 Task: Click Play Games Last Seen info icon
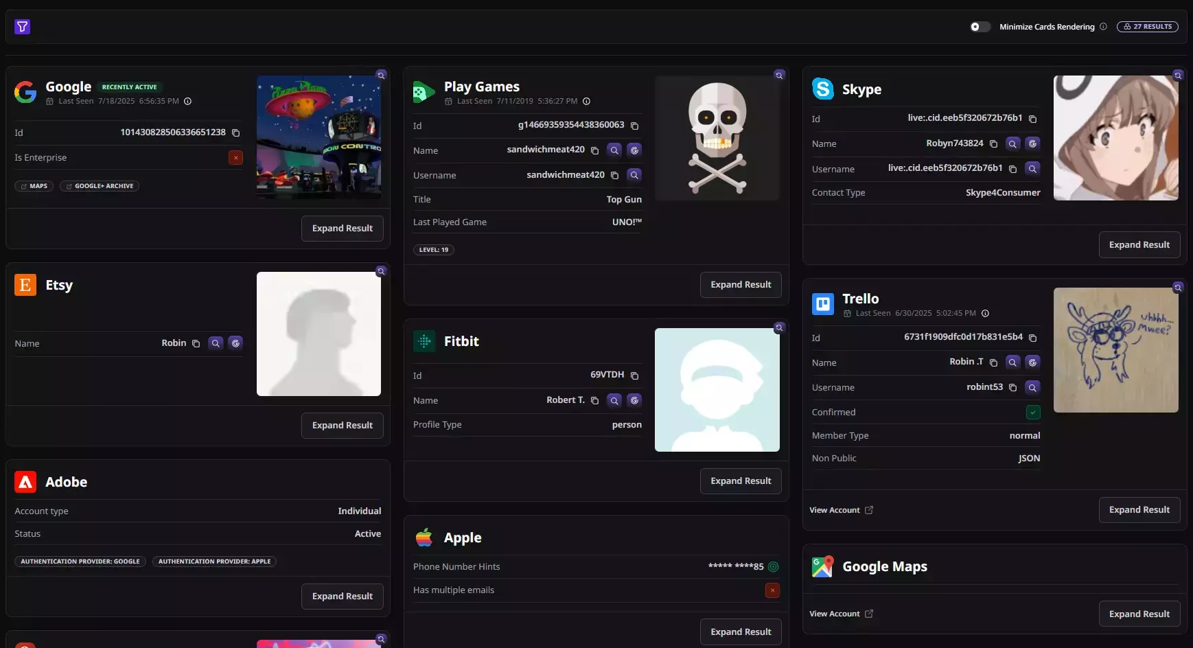[586, 101]
